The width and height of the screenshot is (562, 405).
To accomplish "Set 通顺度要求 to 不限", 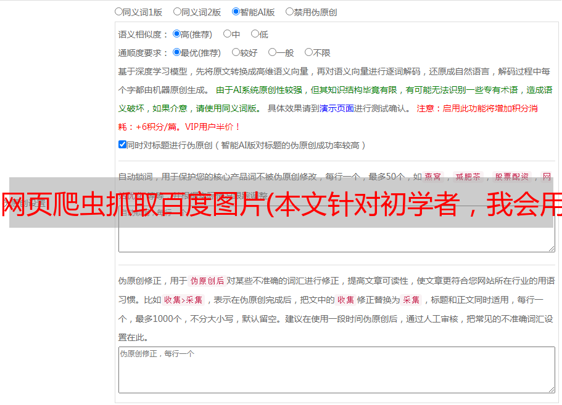I will click(x=308, y=52).
